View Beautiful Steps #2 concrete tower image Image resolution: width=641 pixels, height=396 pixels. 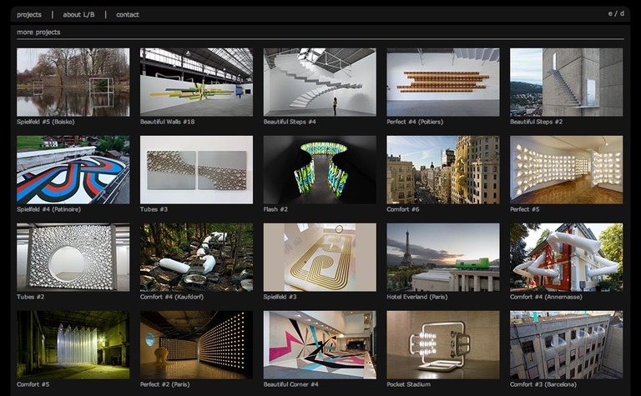567,82
